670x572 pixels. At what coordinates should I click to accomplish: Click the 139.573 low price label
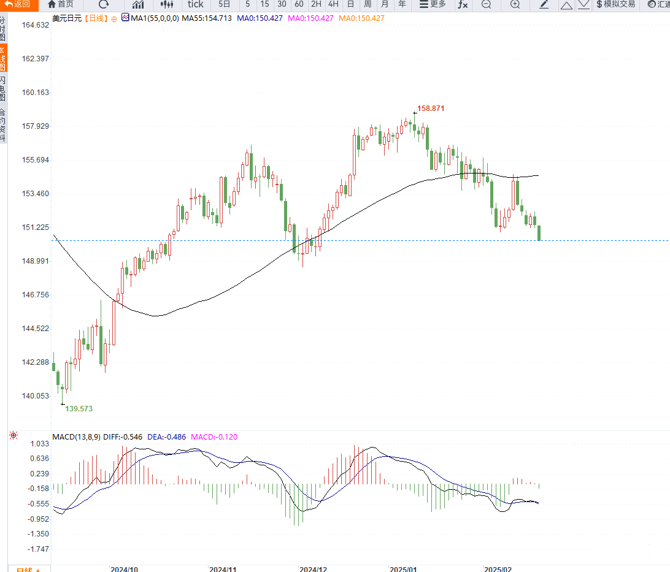coord(79,409)
